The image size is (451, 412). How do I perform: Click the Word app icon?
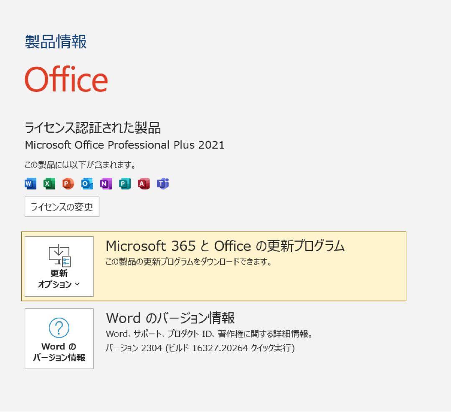[30, 184]
